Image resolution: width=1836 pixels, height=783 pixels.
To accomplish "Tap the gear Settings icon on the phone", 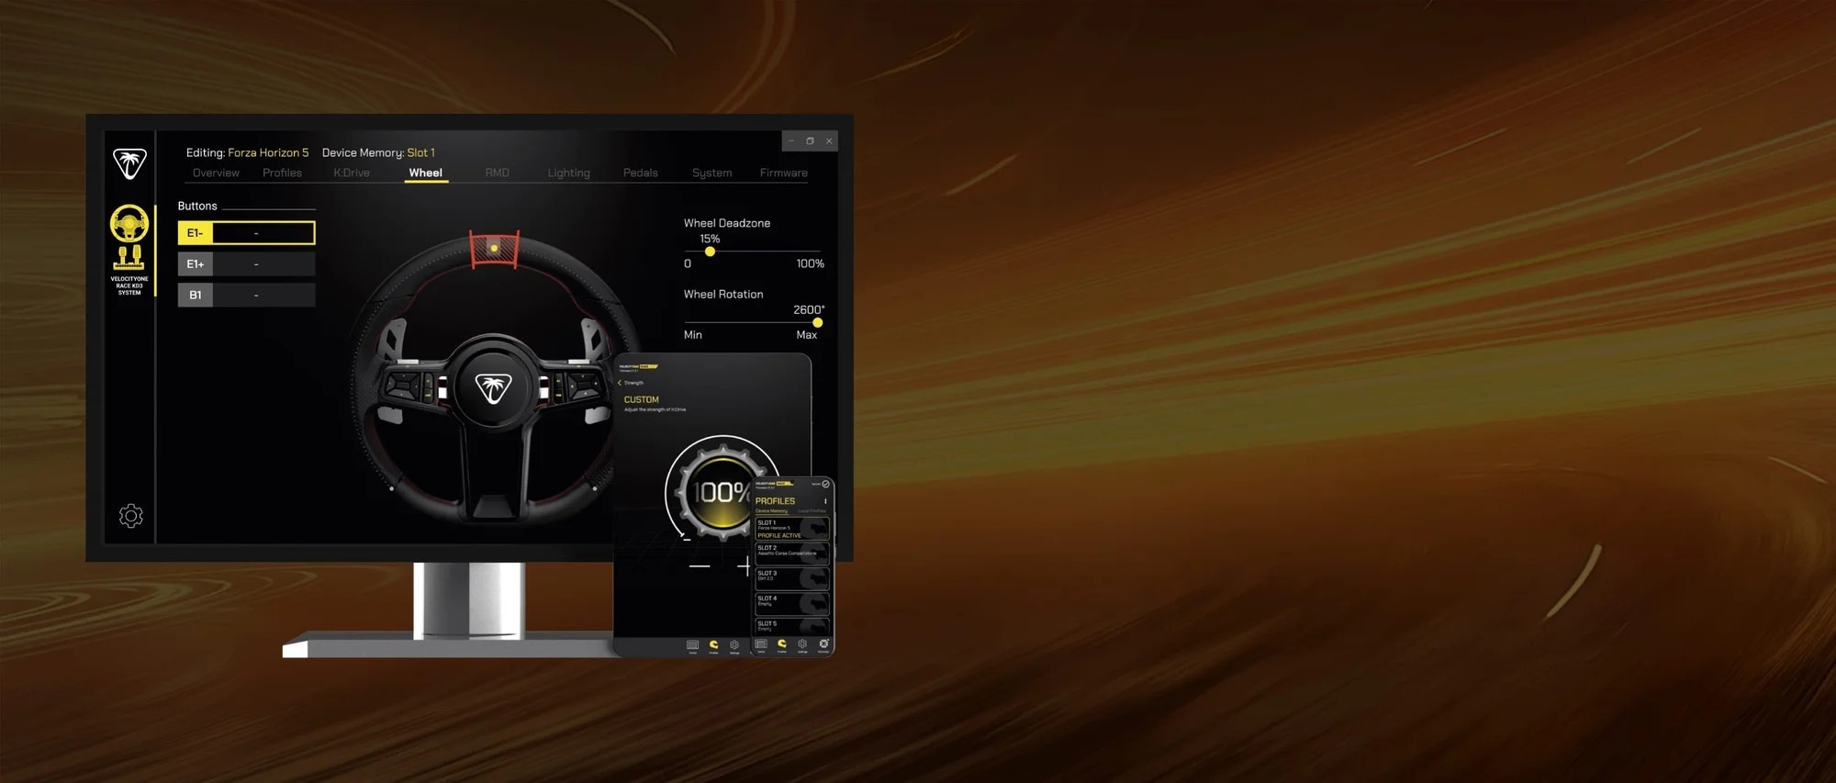I will pos(802,644).
